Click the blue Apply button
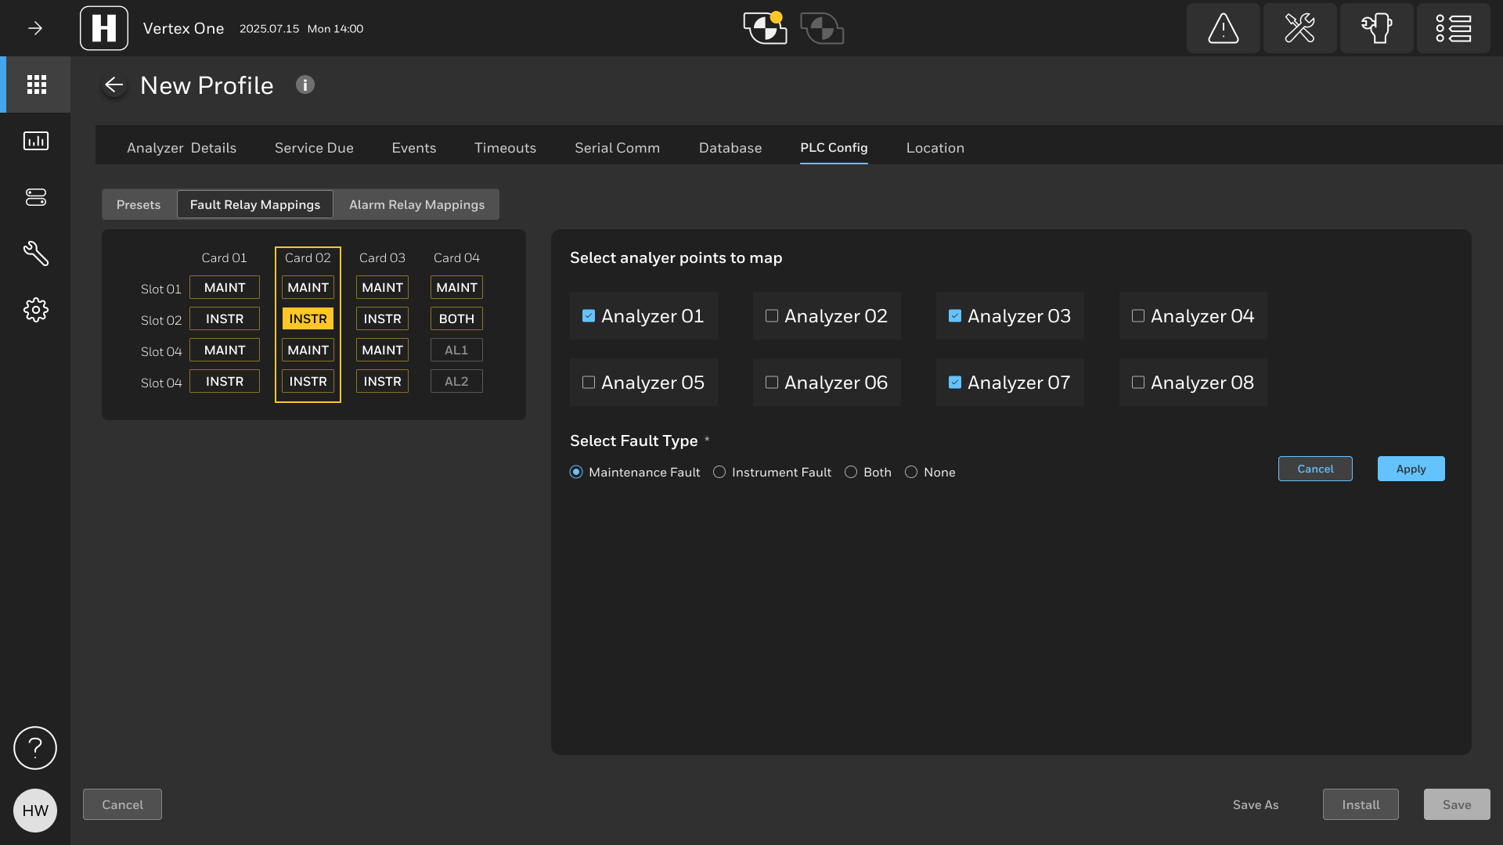This screenshot has width=1503, height=845. coord(1411,469)
